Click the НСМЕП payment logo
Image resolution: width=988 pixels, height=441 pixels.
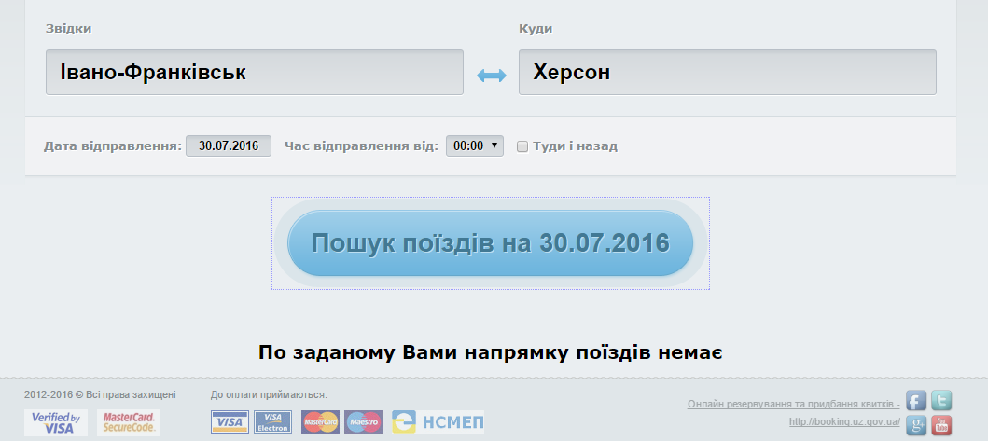pos(438,422)
